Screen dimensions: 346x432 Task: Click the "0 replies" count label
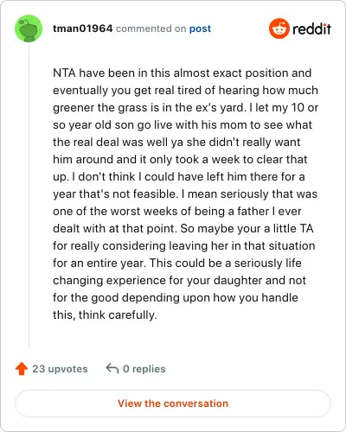(x=144, y=369)
